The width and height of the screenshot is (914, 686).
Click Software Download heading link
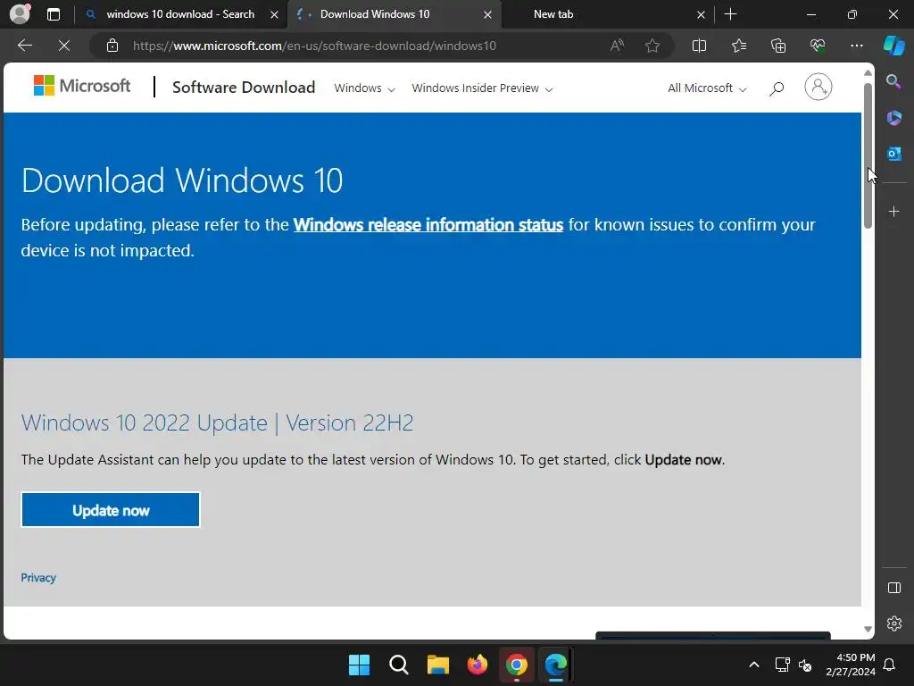[x=244, y=87]
